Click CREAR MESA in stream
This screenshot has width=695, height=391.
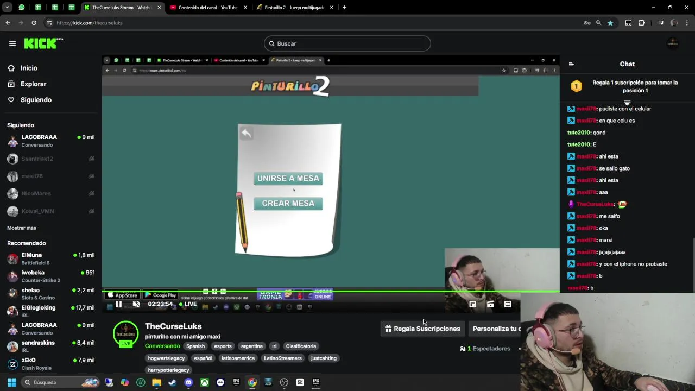(x=288, y=203)
